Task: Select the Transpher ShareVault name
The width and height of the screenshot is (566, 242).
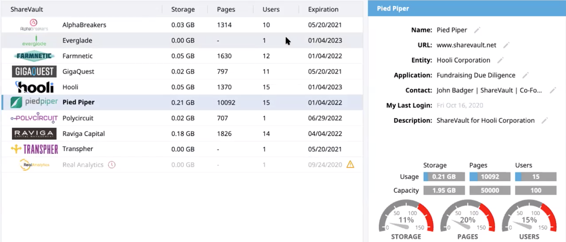Action: (78, 149)
